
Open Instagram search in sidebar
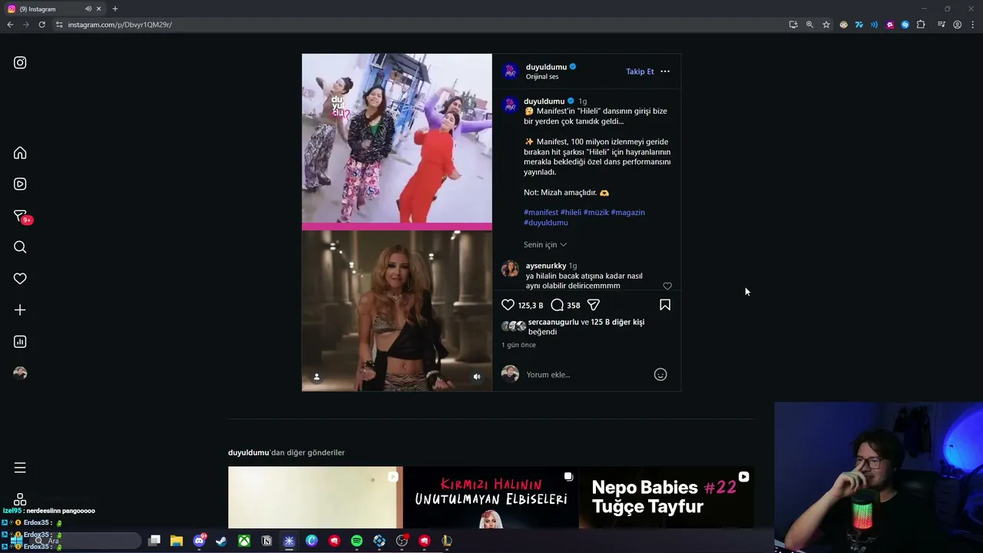(20, 247)
